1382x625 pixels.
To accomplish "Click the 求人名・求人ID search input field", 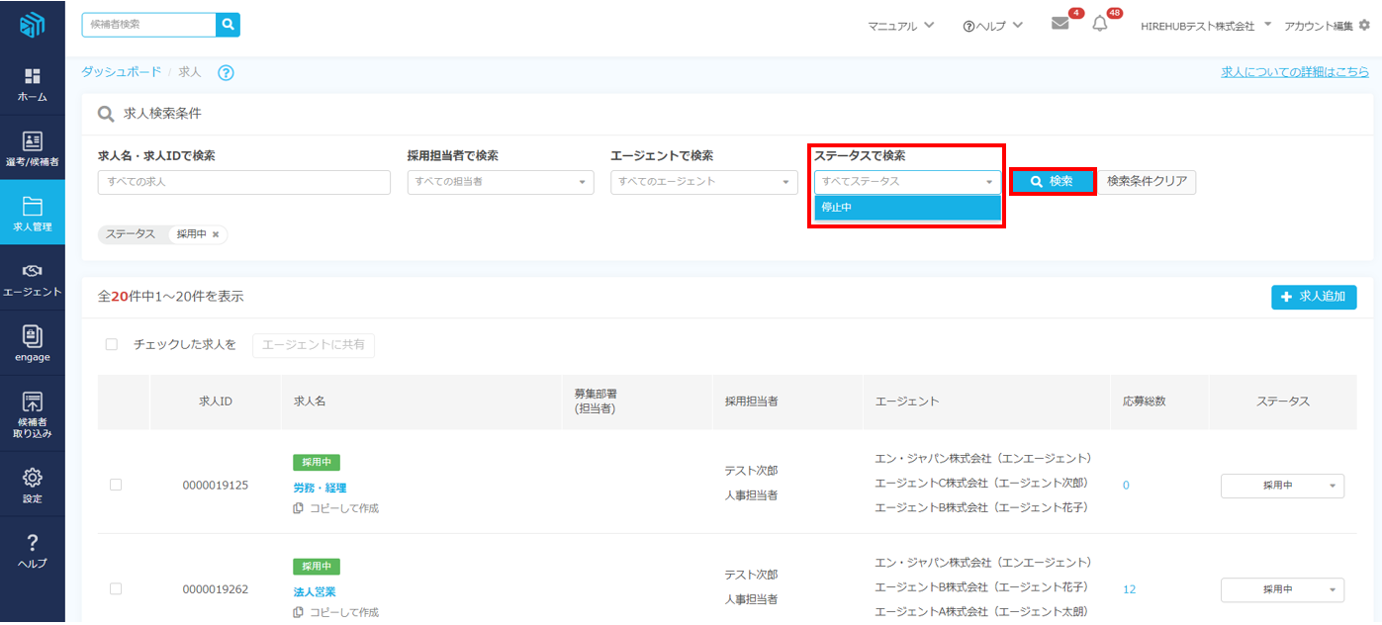I will 244,182.
